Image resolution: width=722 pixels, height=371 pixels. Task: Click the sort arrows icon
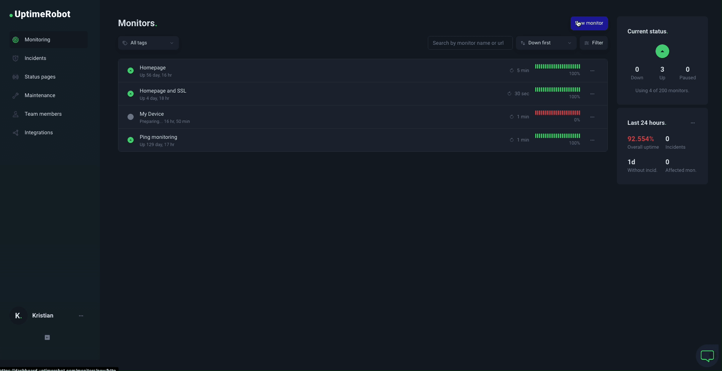click(x=523, y=43)
